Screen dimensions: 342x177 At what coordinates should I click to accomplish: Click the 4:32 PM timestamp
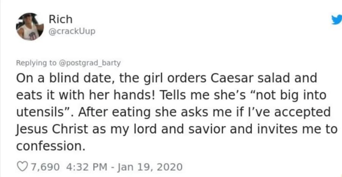[84, 167]
